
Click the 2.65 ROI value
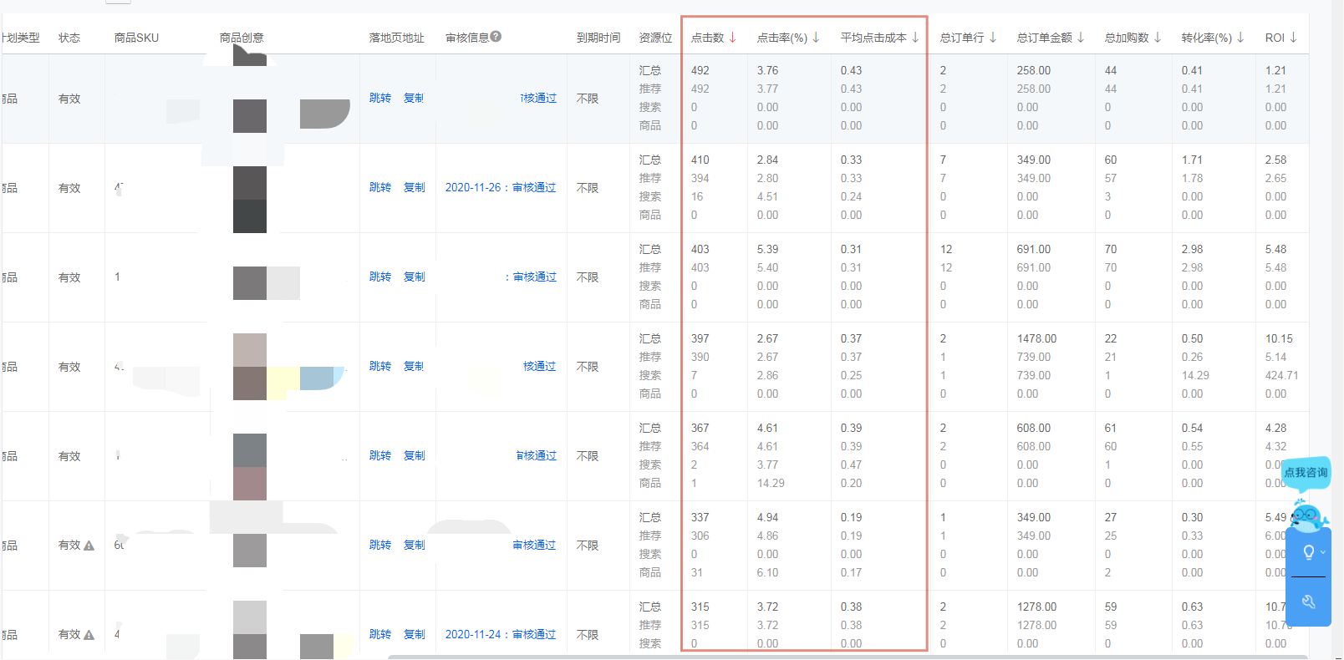click(1275, 179)
